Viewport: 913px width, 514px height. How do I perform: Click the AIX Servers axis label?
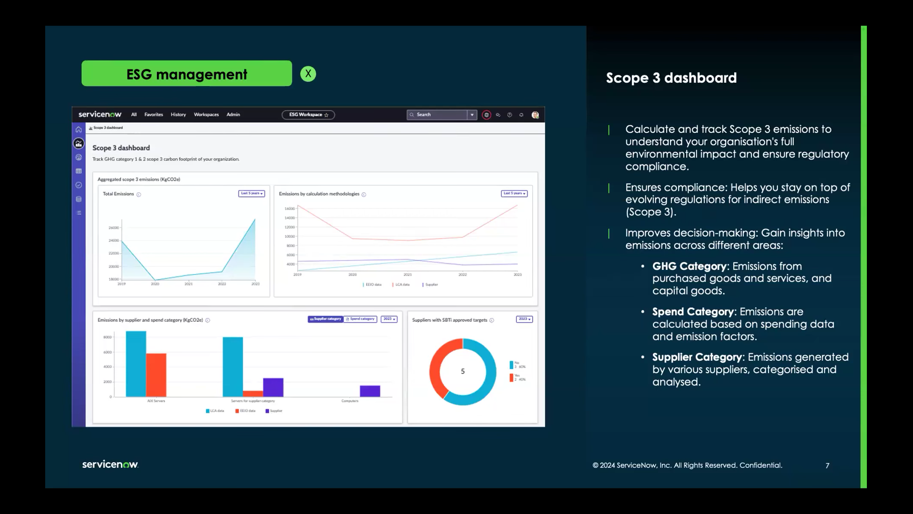[x=156, y=401]
